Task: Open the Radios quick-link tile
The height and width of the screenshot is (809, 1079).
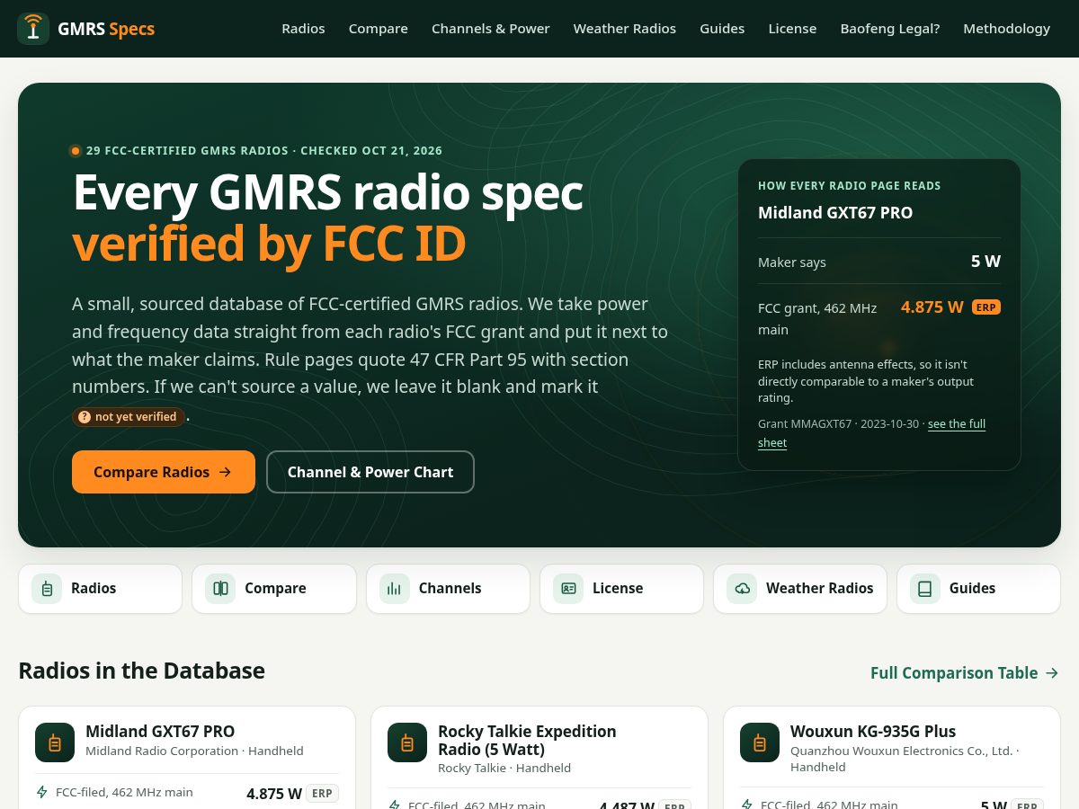Action: (100, 589)
